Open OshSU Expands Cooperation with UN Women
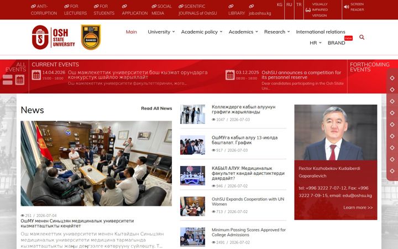Screen dimensions: 398x249 click(x=248, y=201)
